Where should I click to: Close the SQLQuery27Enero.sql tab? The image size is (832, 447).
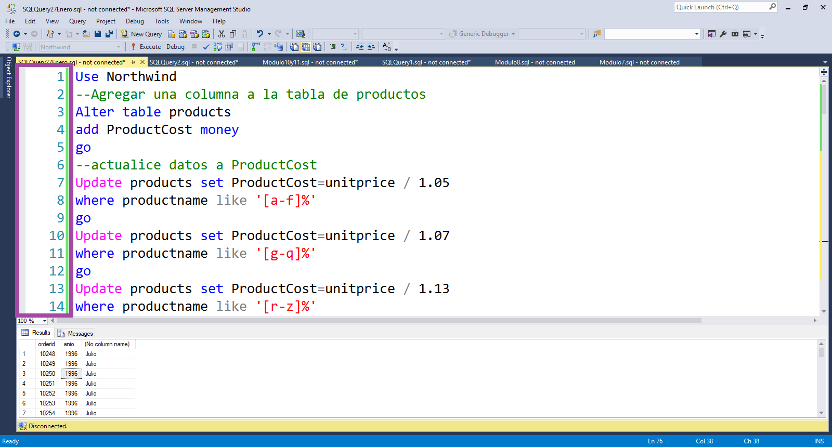point(142,62)
